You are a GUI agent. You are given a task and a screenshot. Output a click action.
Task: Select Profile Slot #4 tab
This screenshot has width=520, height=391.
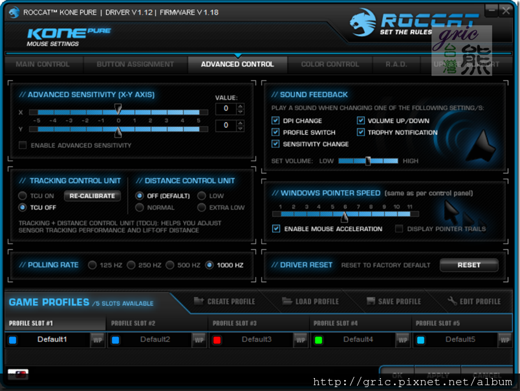[x=360, y=323]
